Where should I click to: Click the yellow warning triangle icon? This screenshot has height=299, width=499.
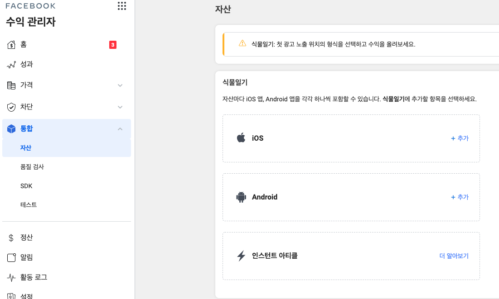[242, 43]
